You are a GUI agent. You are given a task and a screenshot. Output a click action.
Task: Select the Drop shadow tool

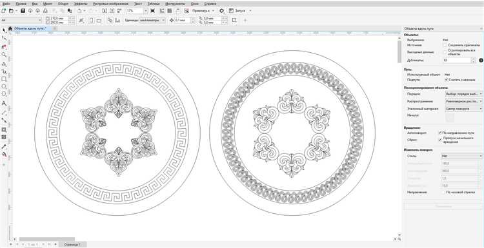click(4, 129)
